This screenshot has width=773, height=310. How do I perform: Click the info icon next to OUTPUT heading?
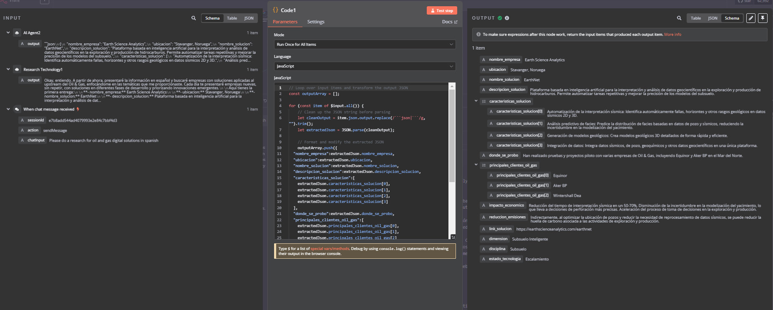coord(507,18)
